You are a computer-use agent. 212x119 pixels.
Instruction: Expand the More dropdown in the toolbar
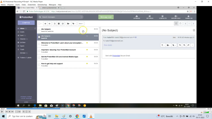click(81, 24)
